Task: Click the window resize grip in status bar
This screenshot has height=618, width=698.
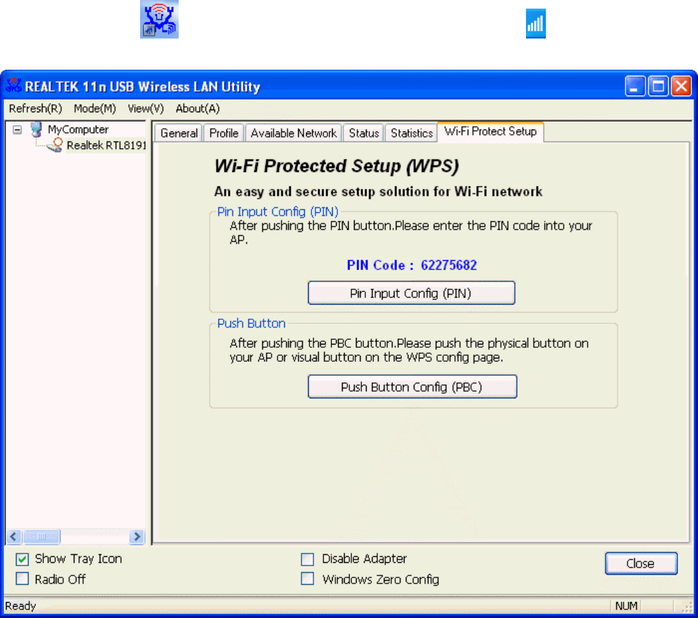Action: click(687, 607)
